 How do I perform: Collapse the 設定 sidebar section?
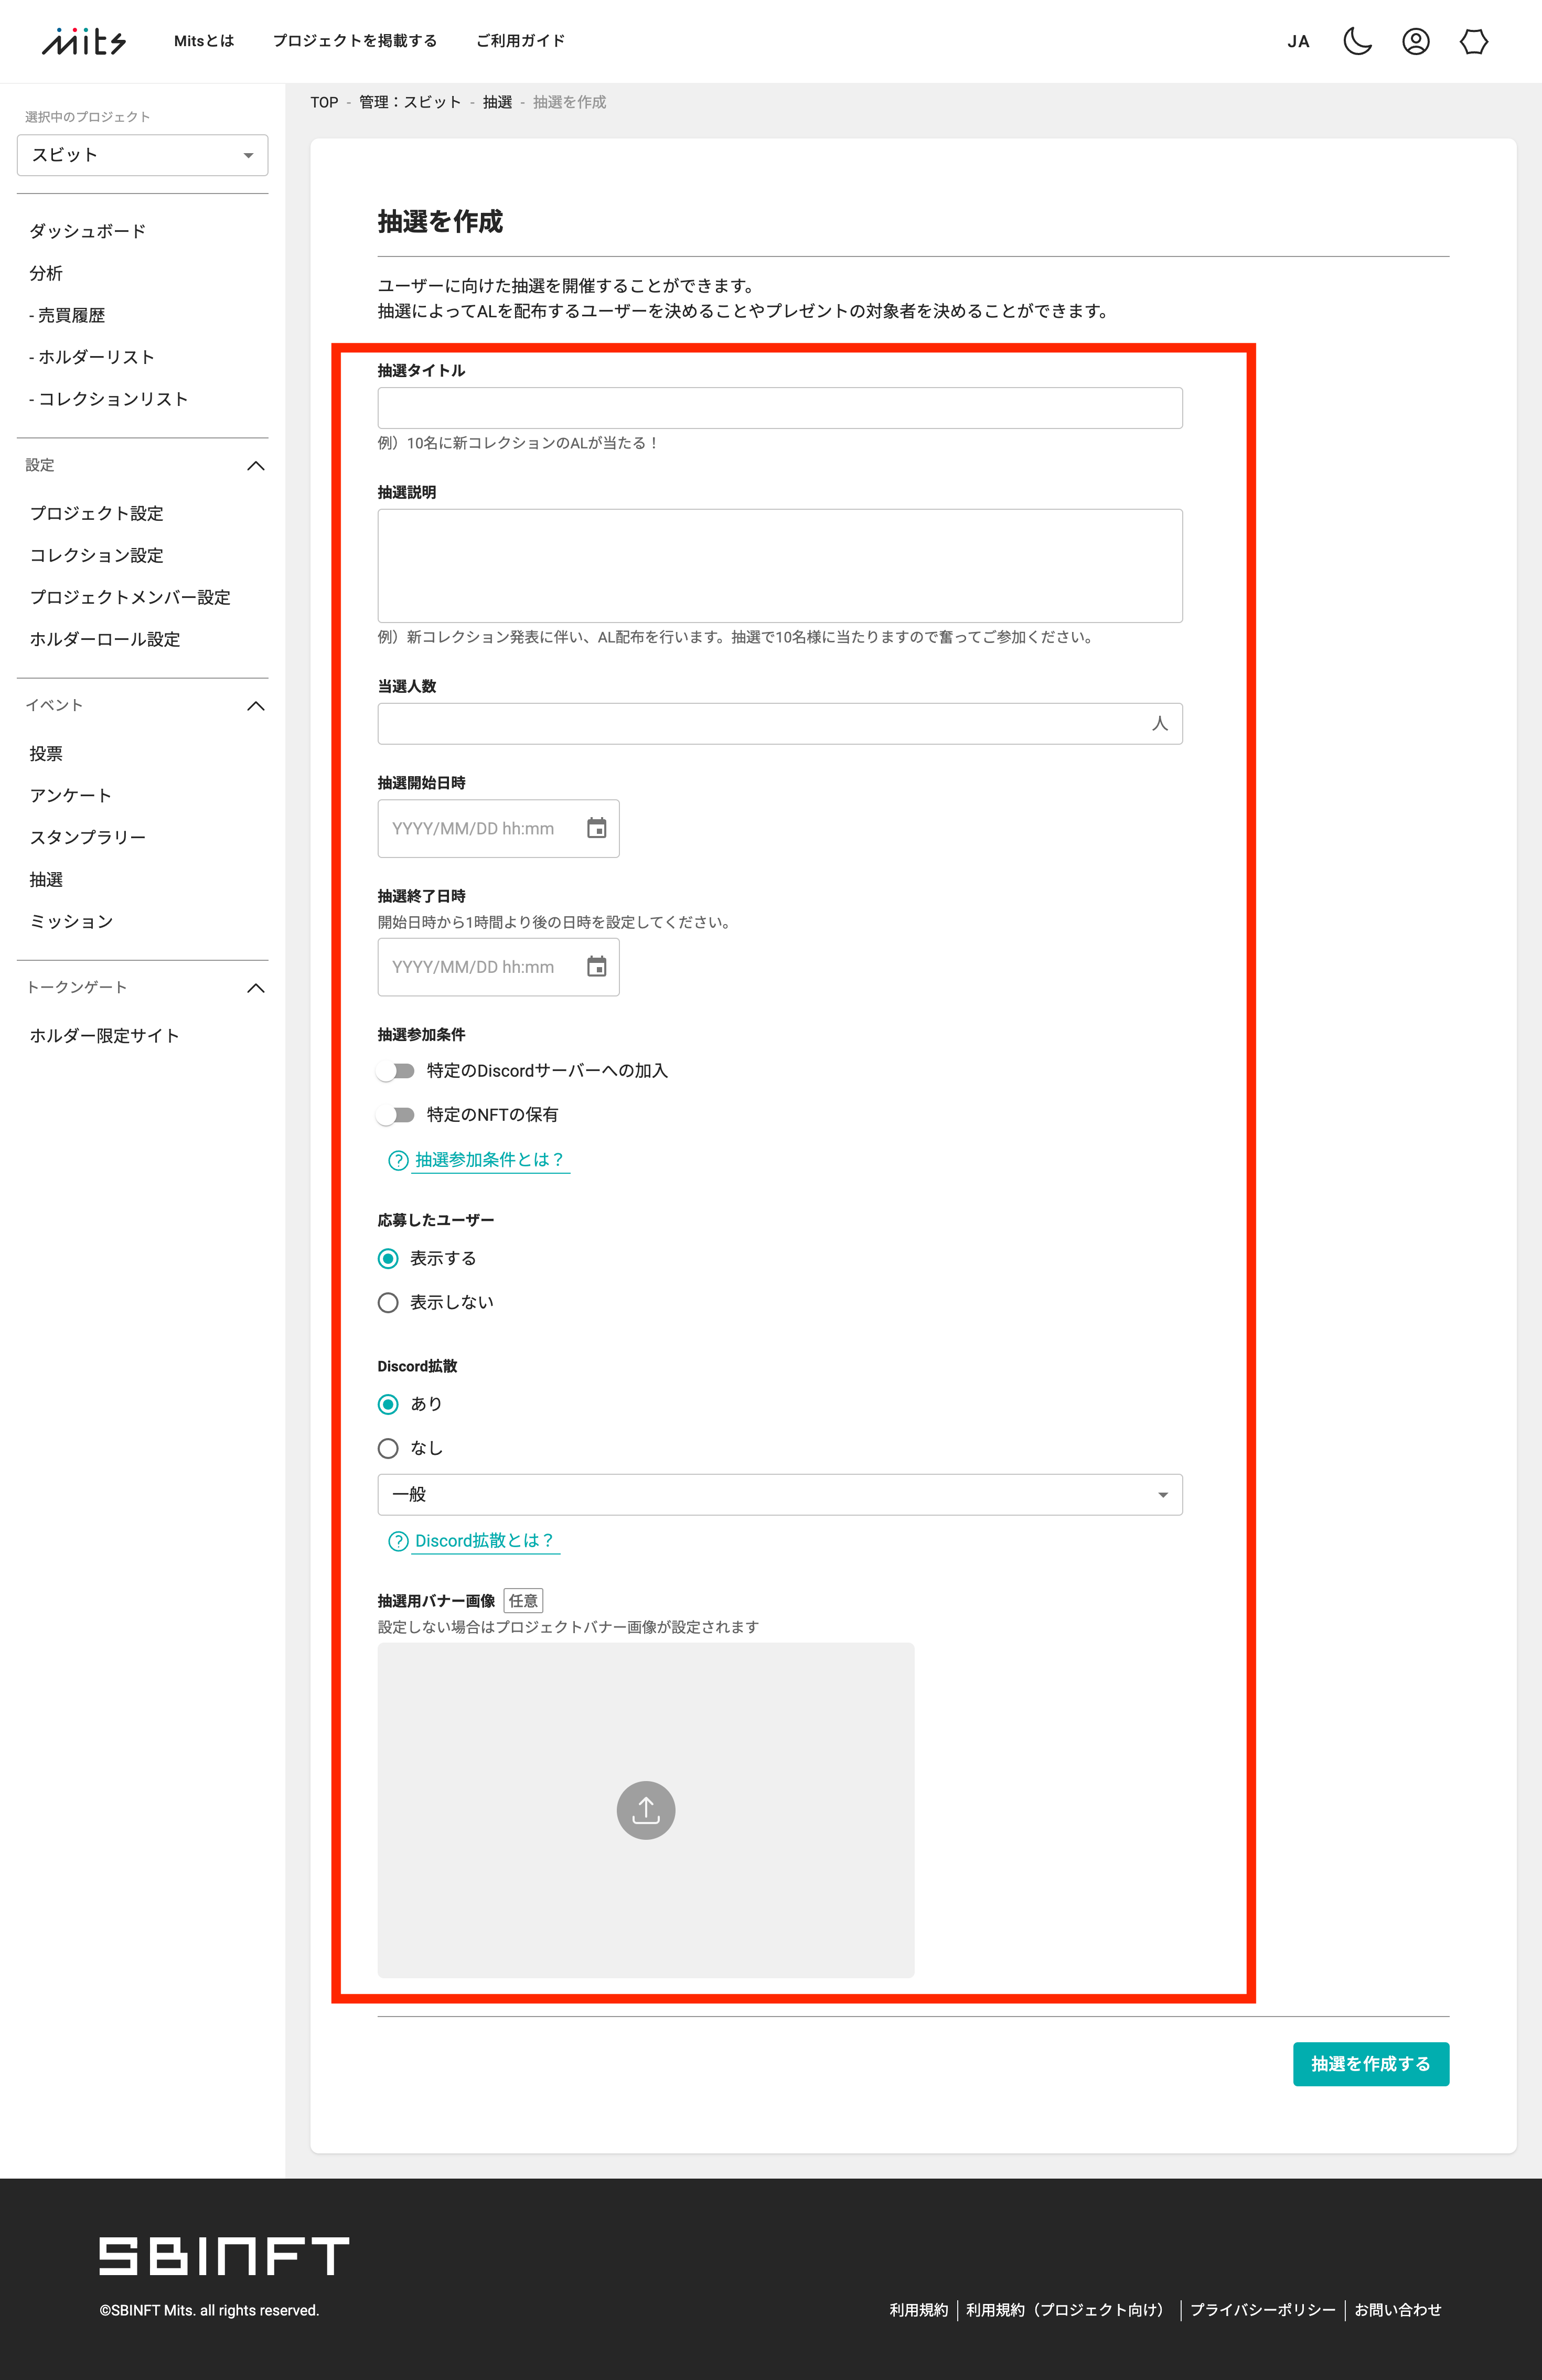(256, 466)
